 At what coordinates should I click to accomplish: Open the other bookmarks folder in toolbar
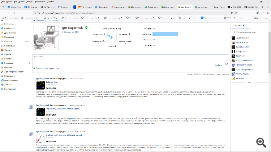[x=261, y=18]
